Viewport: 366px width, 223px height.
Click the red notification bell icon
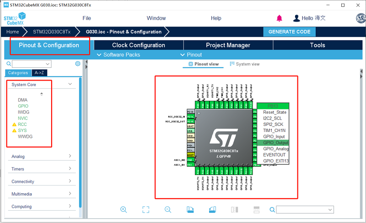click(280, 18)
